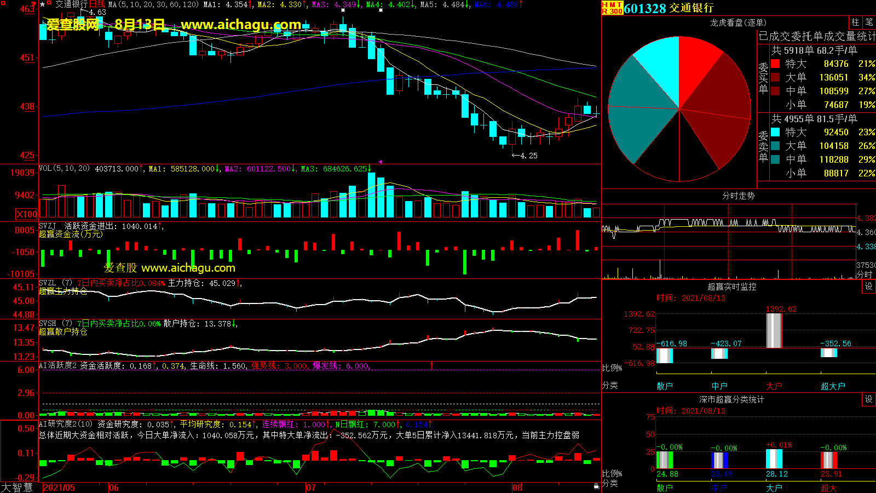This screenshot has width=876, height=493.
Task: Click the magenta arrow marker above volume chart
Action: coord(380,162)
